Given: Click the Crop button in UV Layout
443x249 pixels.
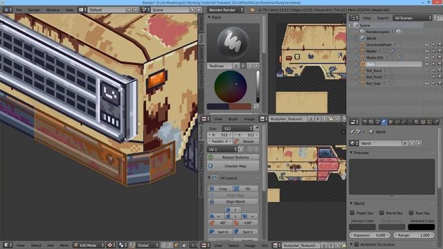Looking at the screenshot, I should tap(220, 189).
